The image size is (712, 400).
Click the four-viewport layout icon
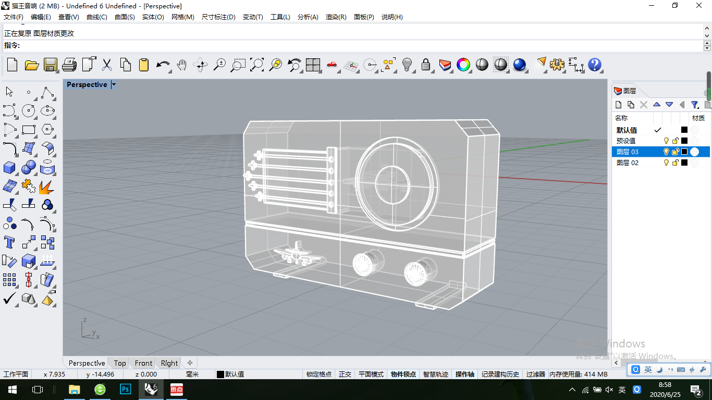[313, 65]
